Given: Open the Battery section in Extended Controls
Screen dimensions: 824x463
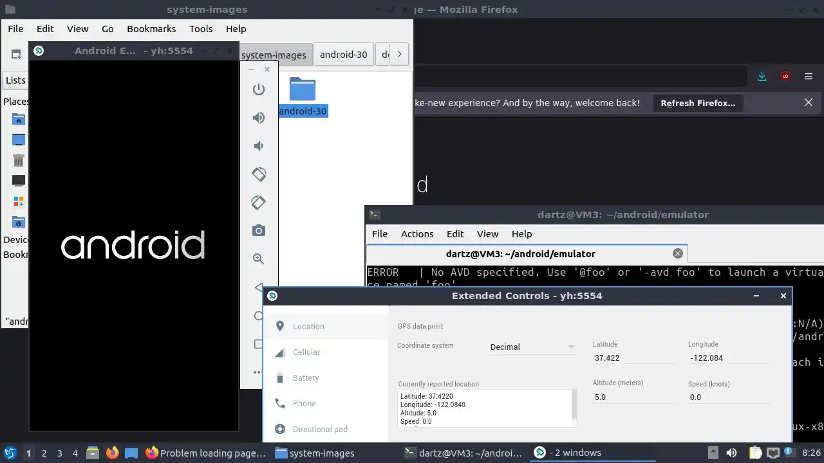Looking at the screenshot, I should coord(326,377).
